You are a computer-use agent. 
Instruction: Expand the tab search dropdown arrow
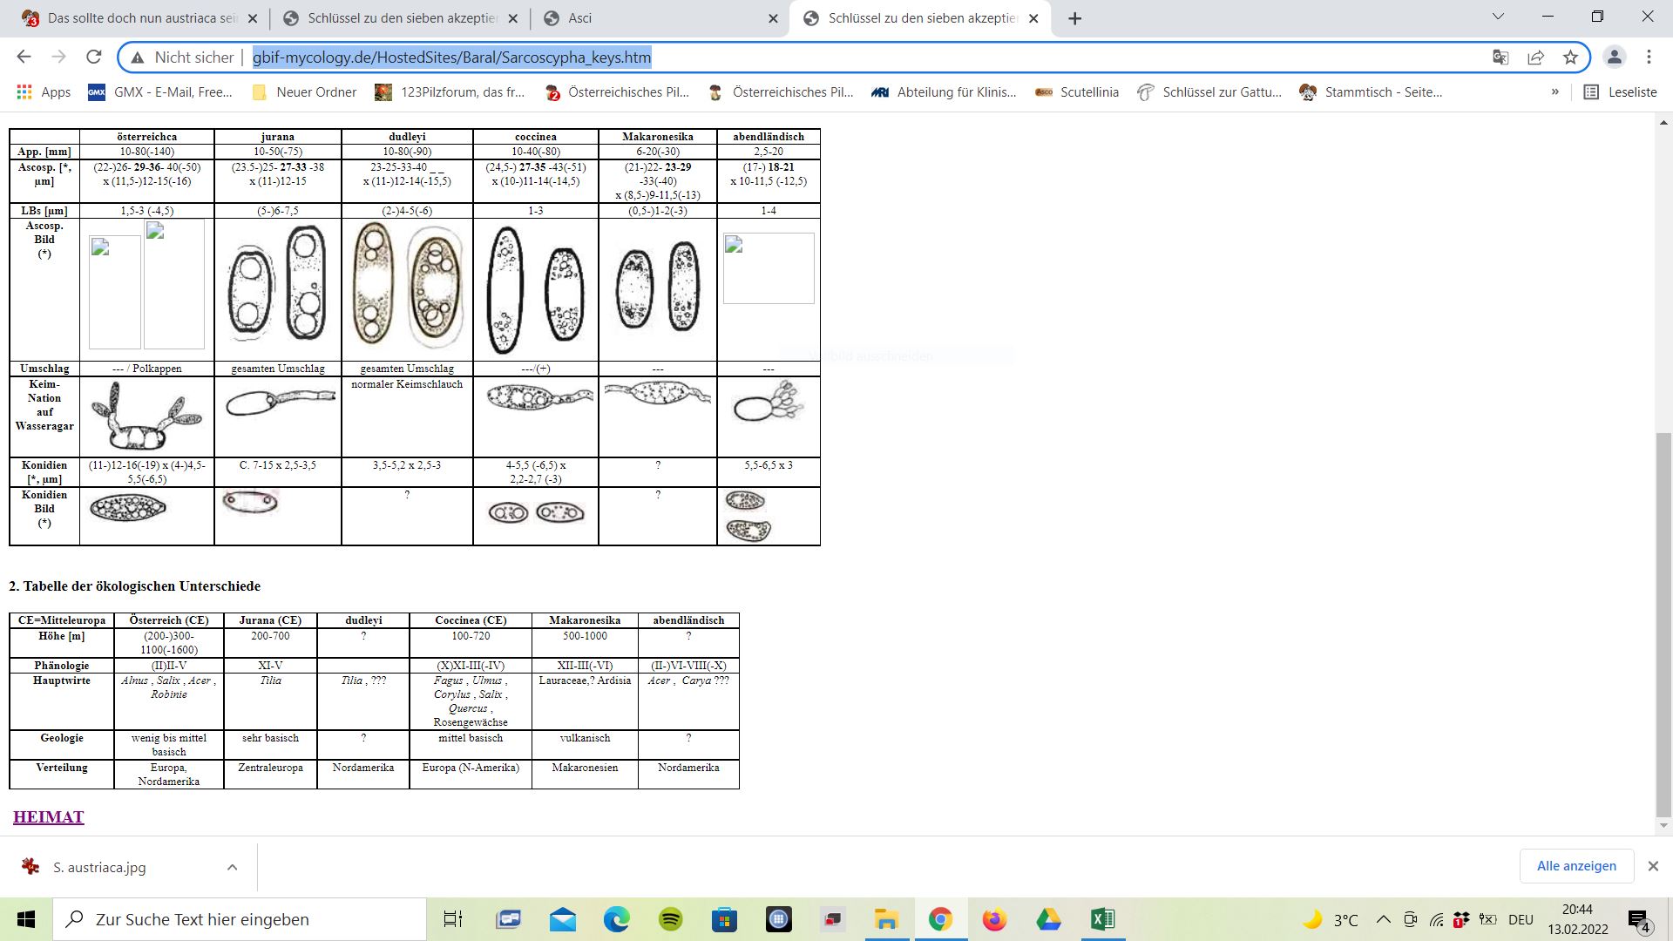click(1499, 17)
